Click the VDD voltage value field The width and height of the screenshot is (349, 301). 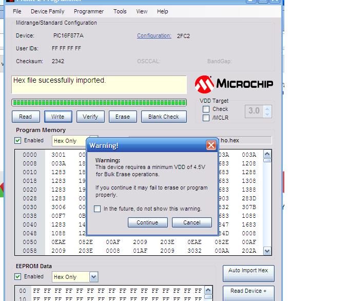254,111
